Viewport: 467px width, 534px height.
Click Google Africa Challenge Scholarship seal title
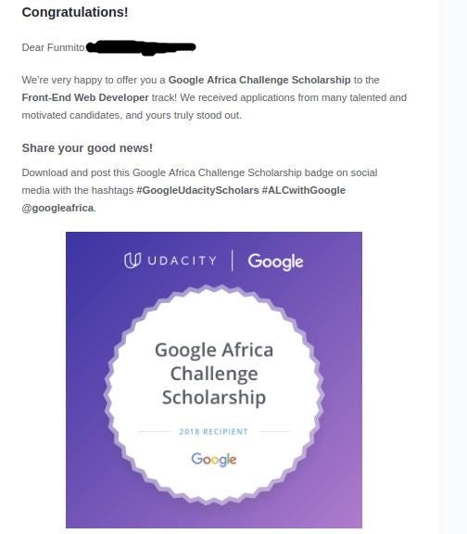tap(214, 374)
